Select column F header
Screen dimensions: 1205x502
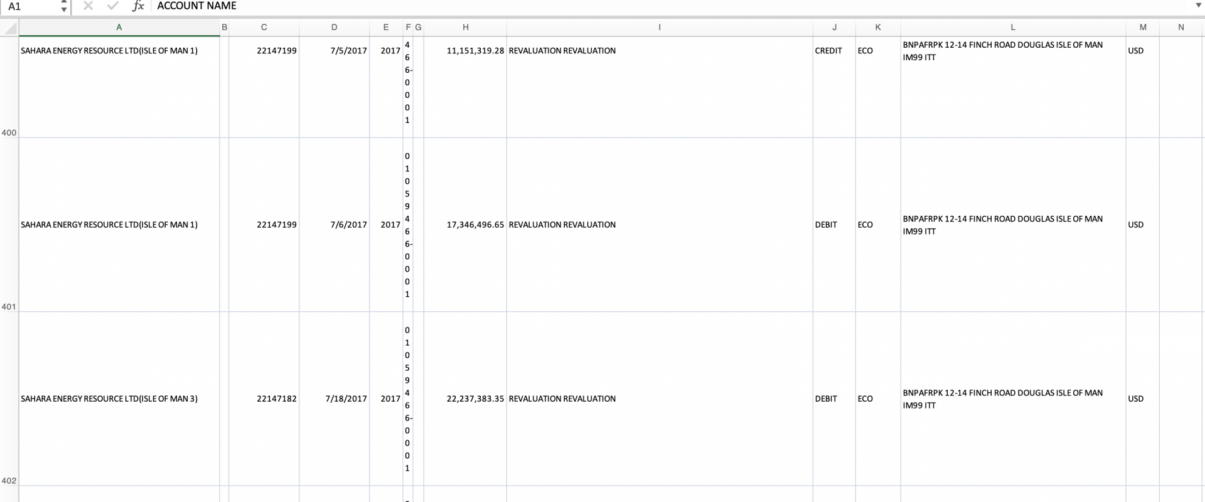coord(408,28)
